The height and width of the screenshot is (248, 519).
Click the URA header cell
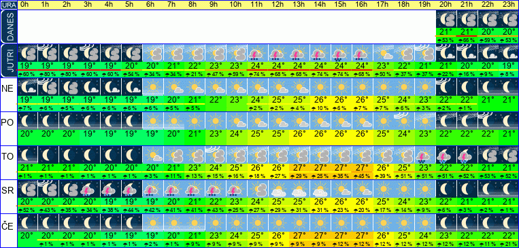click(9, 5)
